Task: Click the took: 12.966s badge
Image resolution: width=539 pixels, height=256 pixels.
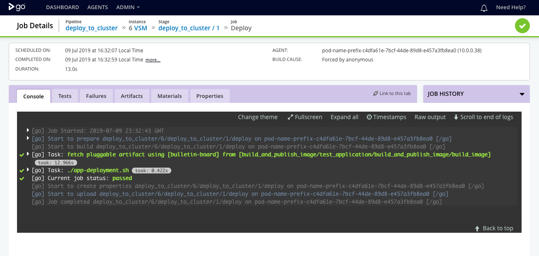Action: tap(56, 163)
